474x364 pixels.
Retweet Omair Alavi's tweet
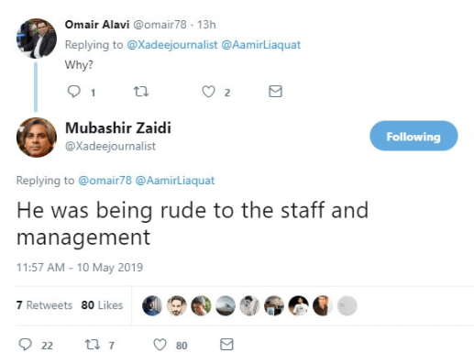(x=141, y=92)
